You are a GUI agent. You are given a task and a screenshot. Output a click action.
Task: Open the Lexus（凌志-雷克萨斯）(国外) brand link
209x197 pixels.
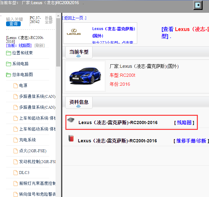(114, 32)
